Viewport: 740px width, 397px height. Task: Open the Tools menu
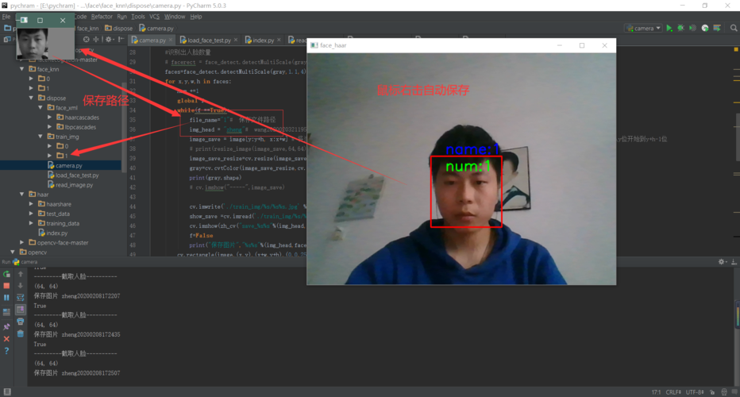tap(138, 17)
